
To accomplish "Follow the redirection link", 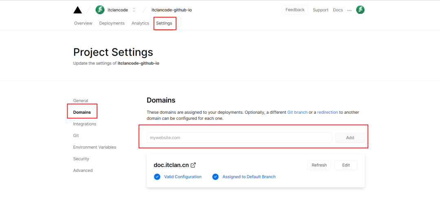I will 328,112.
